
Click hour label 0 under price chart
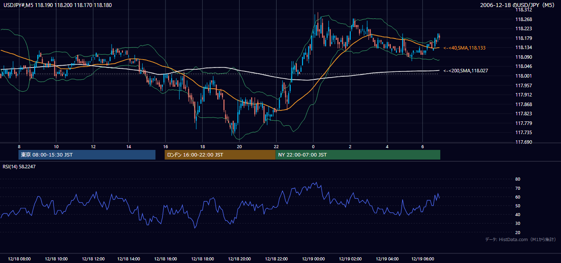click(x=313, y=146)
